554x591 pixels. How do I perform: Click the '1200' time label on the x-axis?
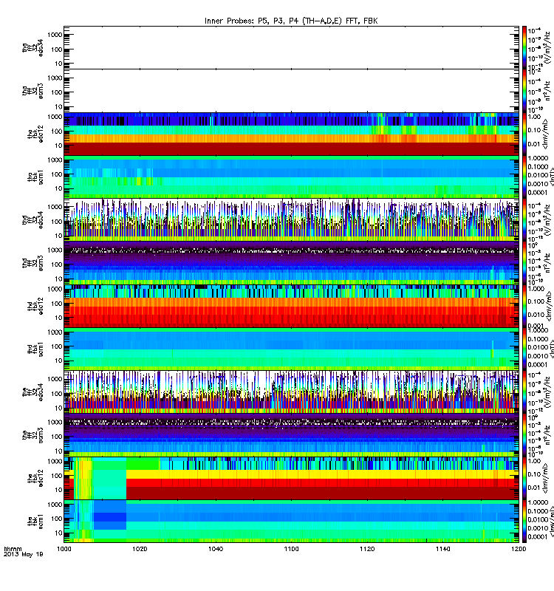tap(519, 549)
